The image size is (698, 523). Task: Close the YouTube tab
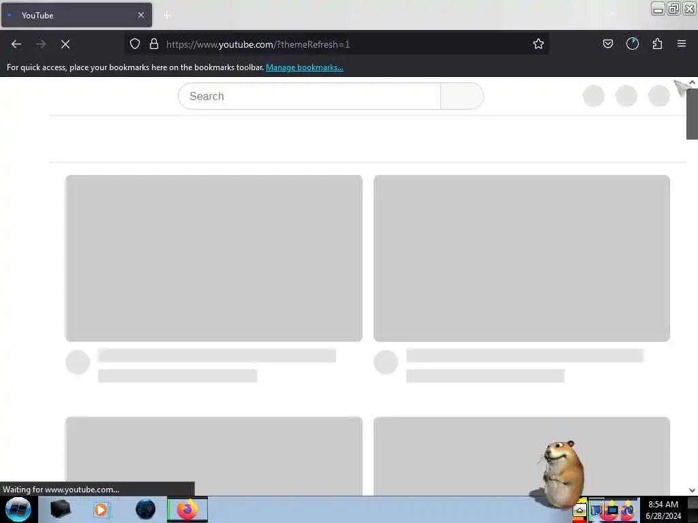[x=140, y=15]
